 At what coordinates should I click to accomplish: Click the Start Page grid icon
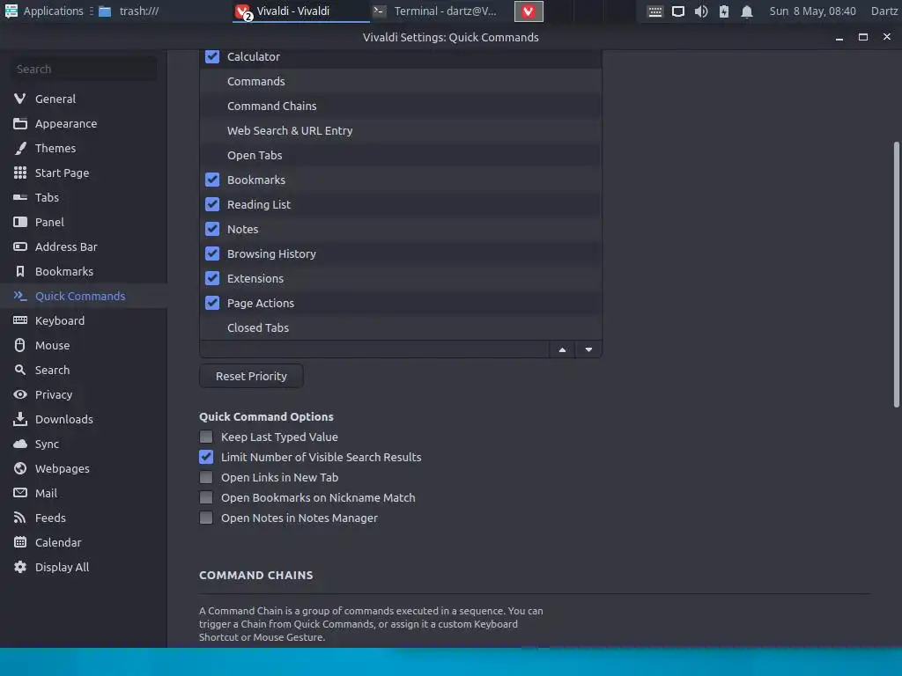pyautogui.click(x=20, y=173)
